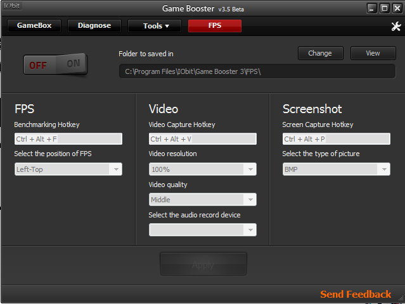Open the Send Feedback link

click(x=356, y=294)
